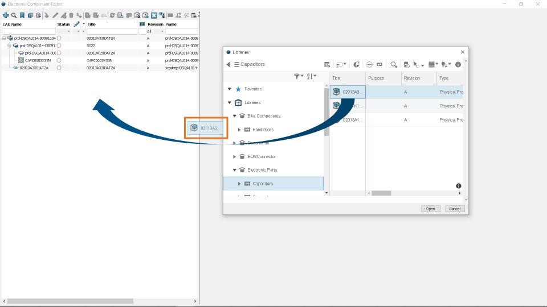Viewport: 547px width, 307px height.
Task: Click the table-with-refresh icon in editor toolbar
Action: click(x=120, y=15)
